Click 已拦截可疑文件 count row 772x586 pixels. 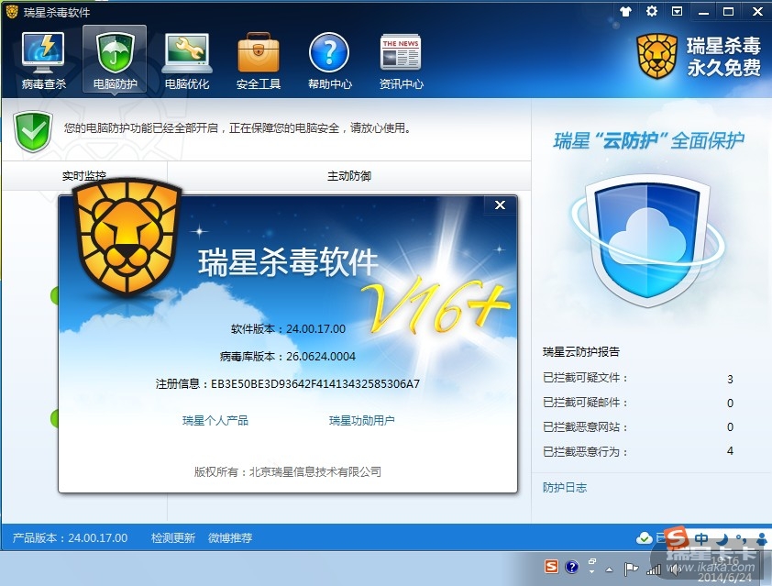click(638, 378)
